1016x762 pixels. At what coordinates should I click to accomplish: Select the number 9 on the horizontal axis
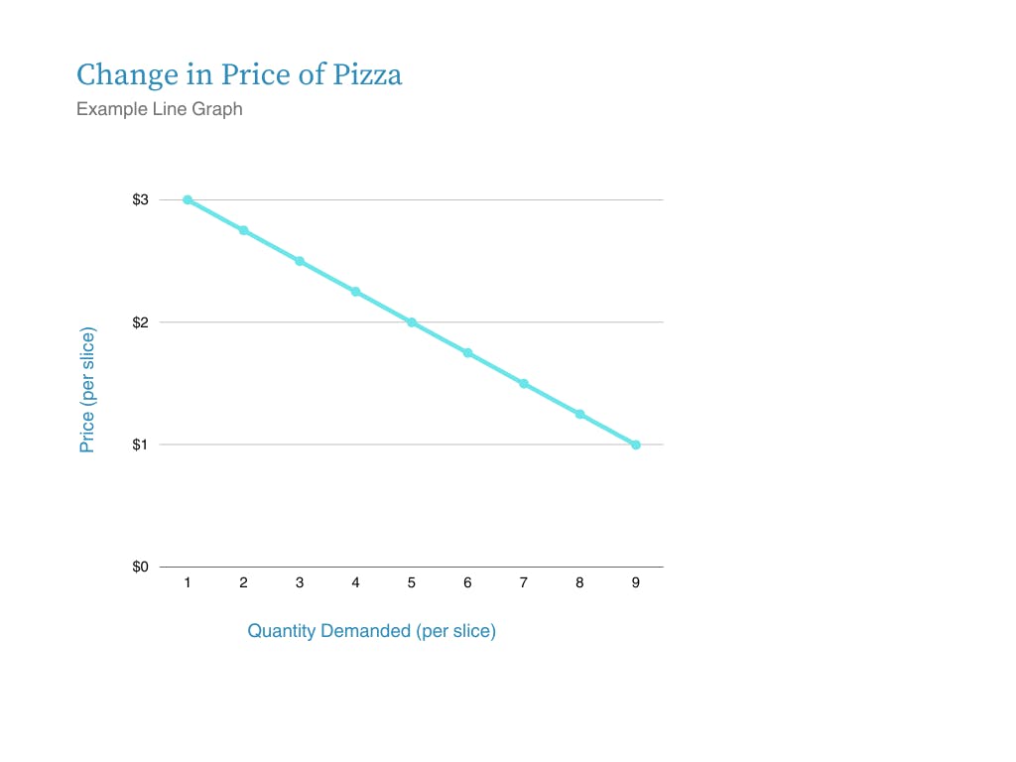point(636,583)
